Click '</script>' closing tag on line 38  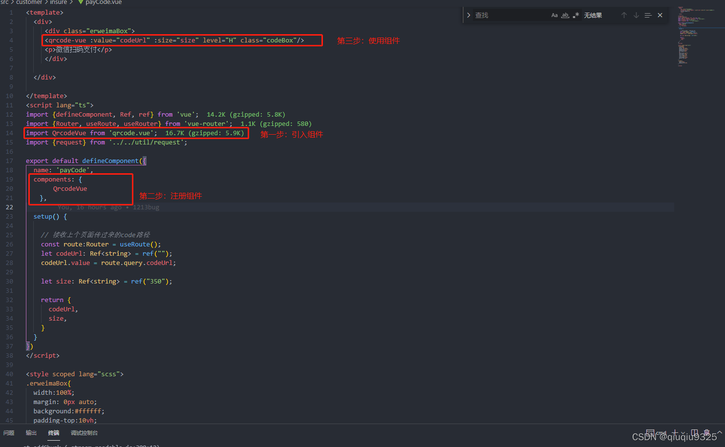[x=43, y=355]
